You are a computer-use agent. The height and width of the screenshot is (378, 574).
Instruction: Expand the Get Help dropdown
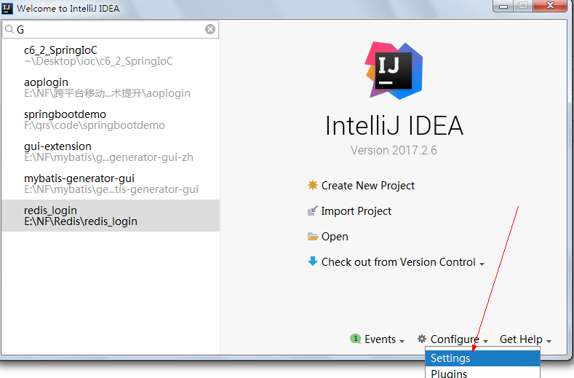(x=525, y=339)
